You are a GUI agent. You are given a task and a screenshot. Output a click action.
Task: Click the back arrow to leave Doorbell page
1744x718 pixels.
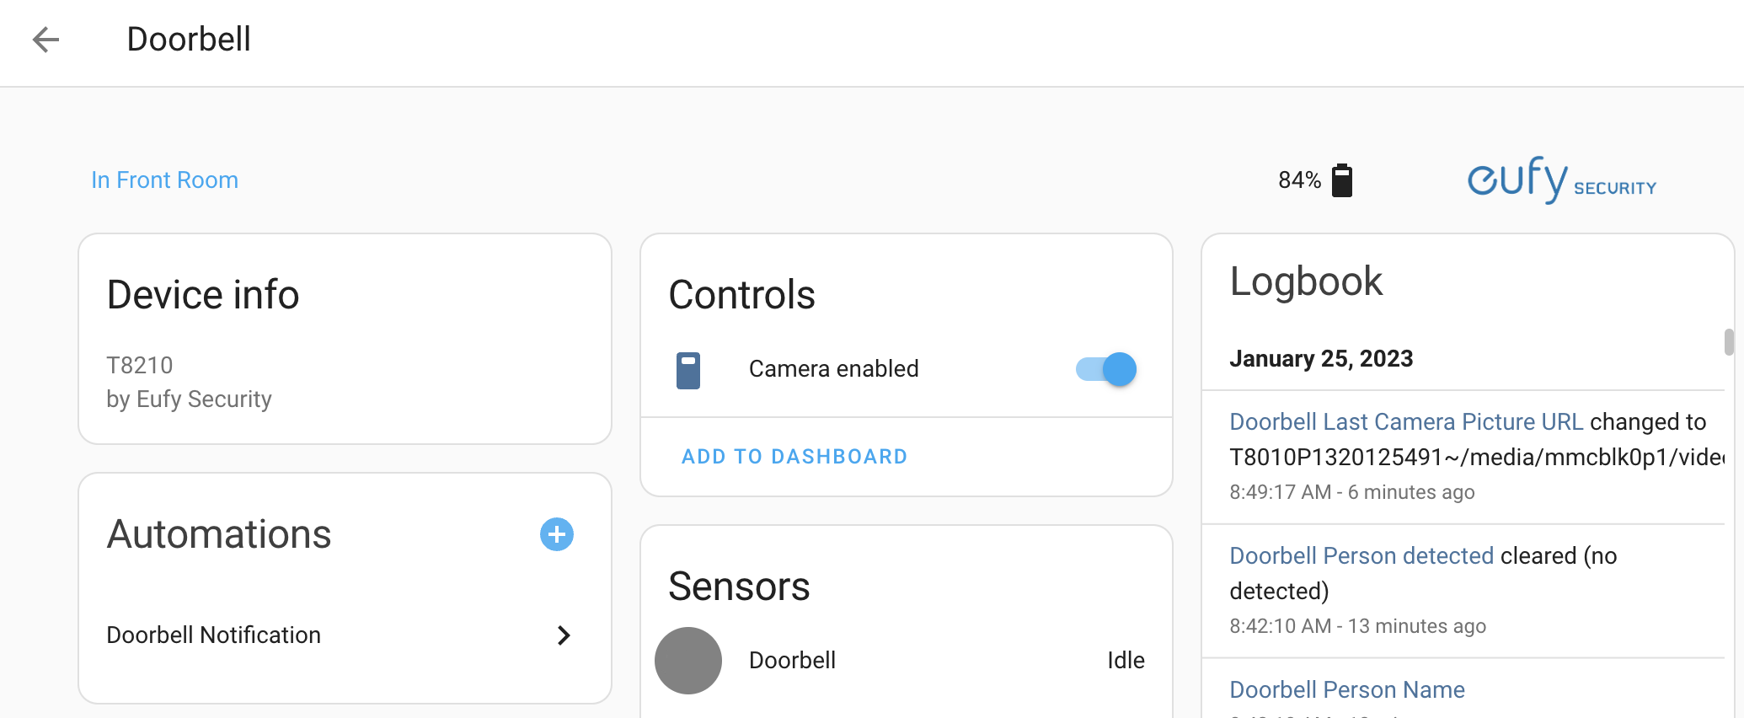[46, 40]
